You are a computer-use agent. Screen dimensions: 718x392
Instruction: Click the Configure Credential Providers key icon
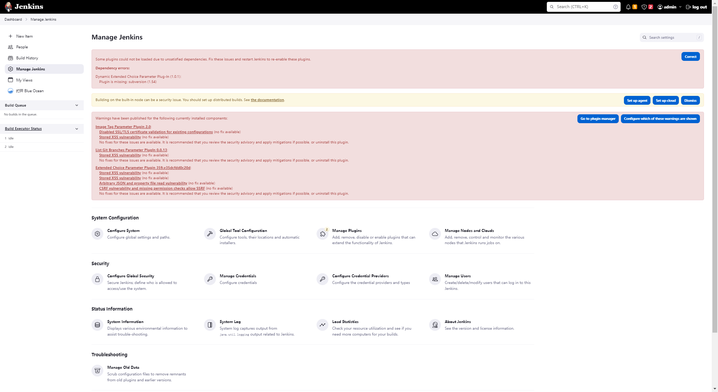(322, 279)
